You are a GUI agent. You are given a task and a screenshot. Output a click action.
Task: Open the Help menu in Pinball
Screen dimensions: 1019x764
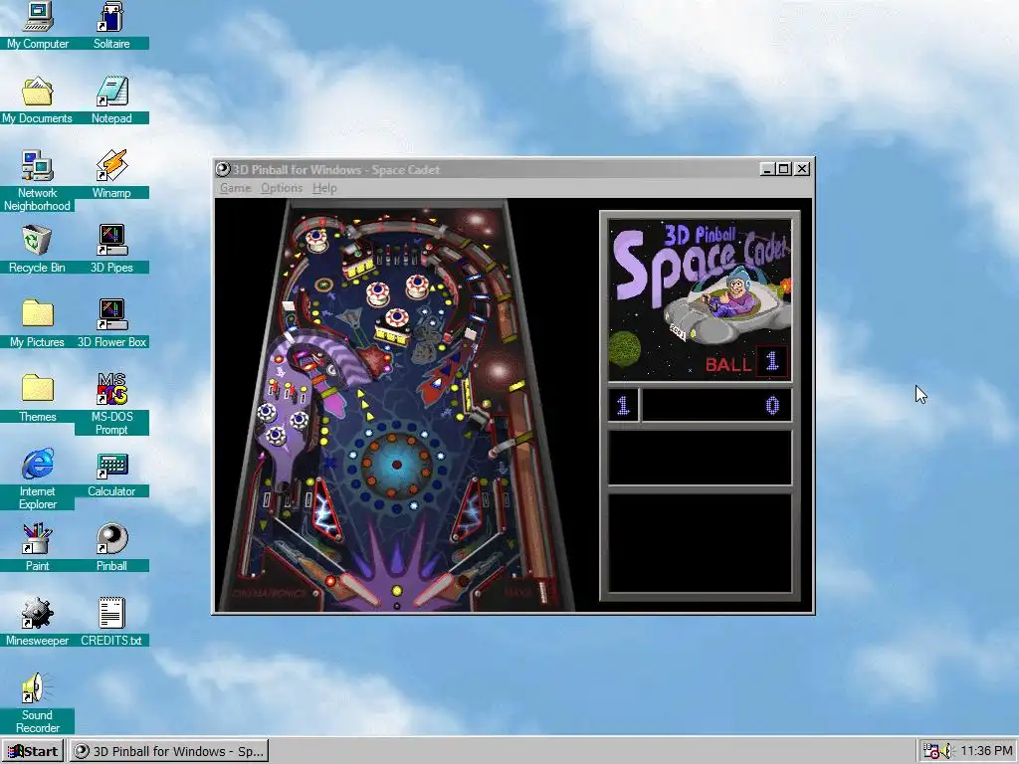click(x=324, y=188)
